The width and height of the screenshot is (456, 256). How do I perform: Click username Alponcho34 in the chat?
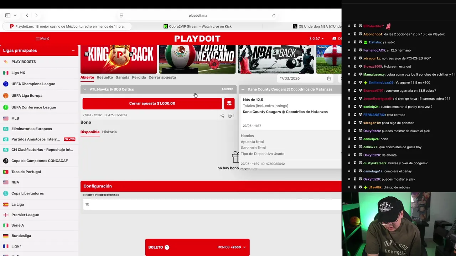(x=373, y=34)
